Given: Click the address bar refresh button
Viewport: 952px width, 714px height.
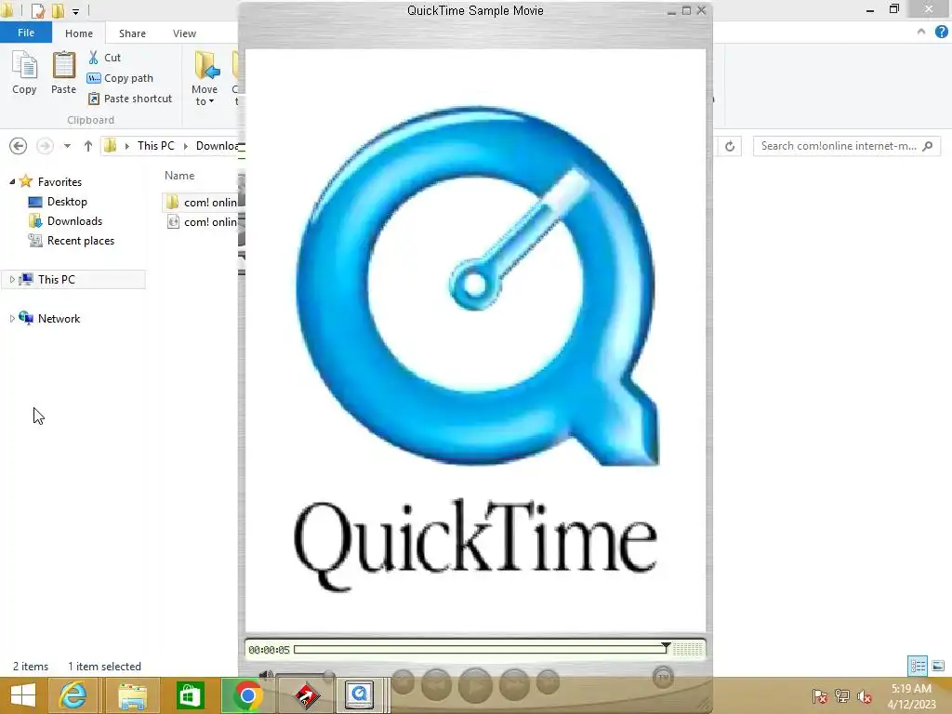Looking at the screenshot, I should point(730,146).
